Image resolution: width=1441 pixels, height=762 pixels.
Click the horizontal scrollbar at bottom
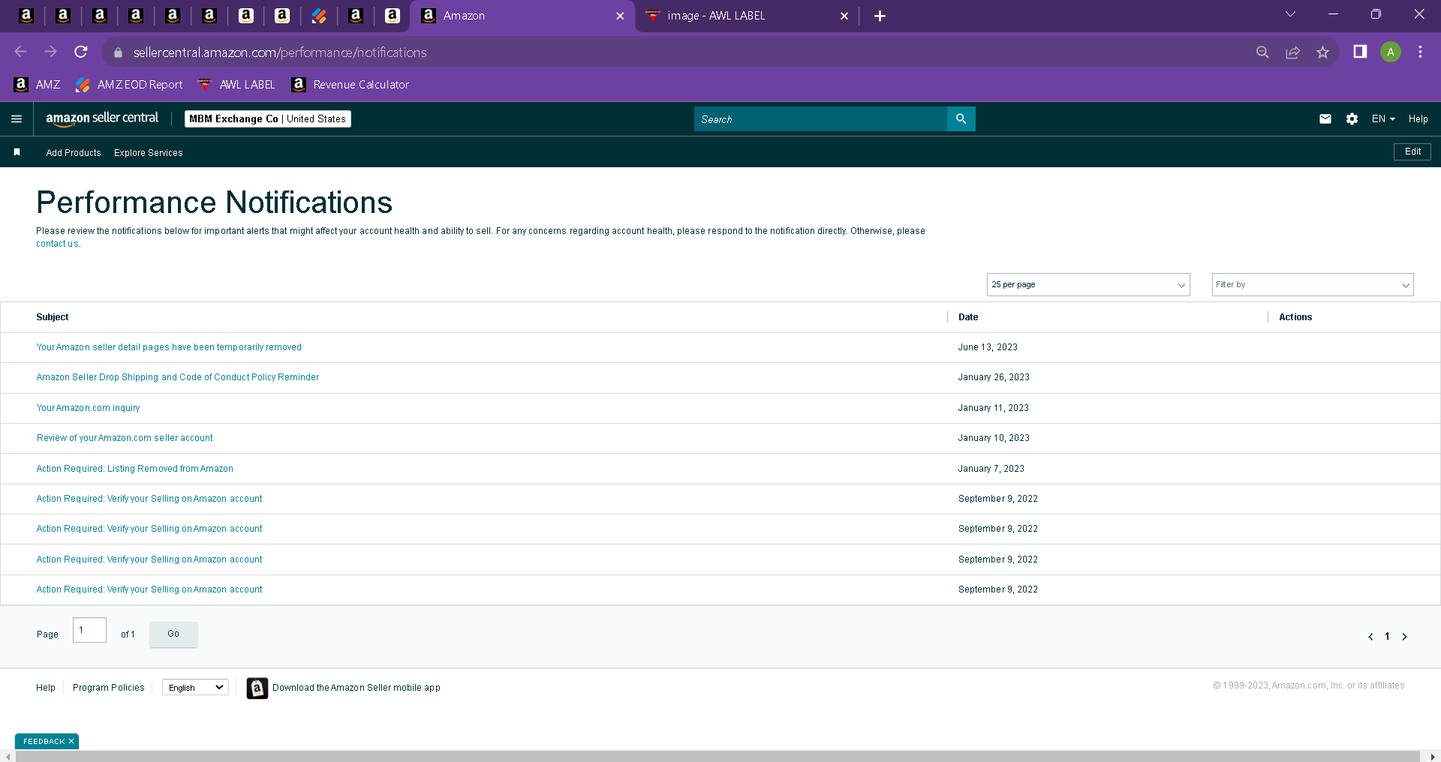tap(717, 756)
